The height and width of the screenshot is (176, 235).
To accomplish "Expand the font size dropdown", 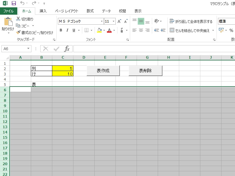I will (x=114, y=21).
